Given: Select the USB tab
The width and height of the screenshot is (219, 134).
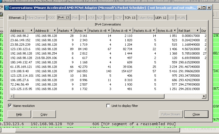Looking at the screenshot, I should pyautogui.click(x=172, y=18).
